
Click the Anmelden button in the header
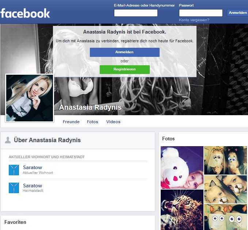[x=237, y=13]
